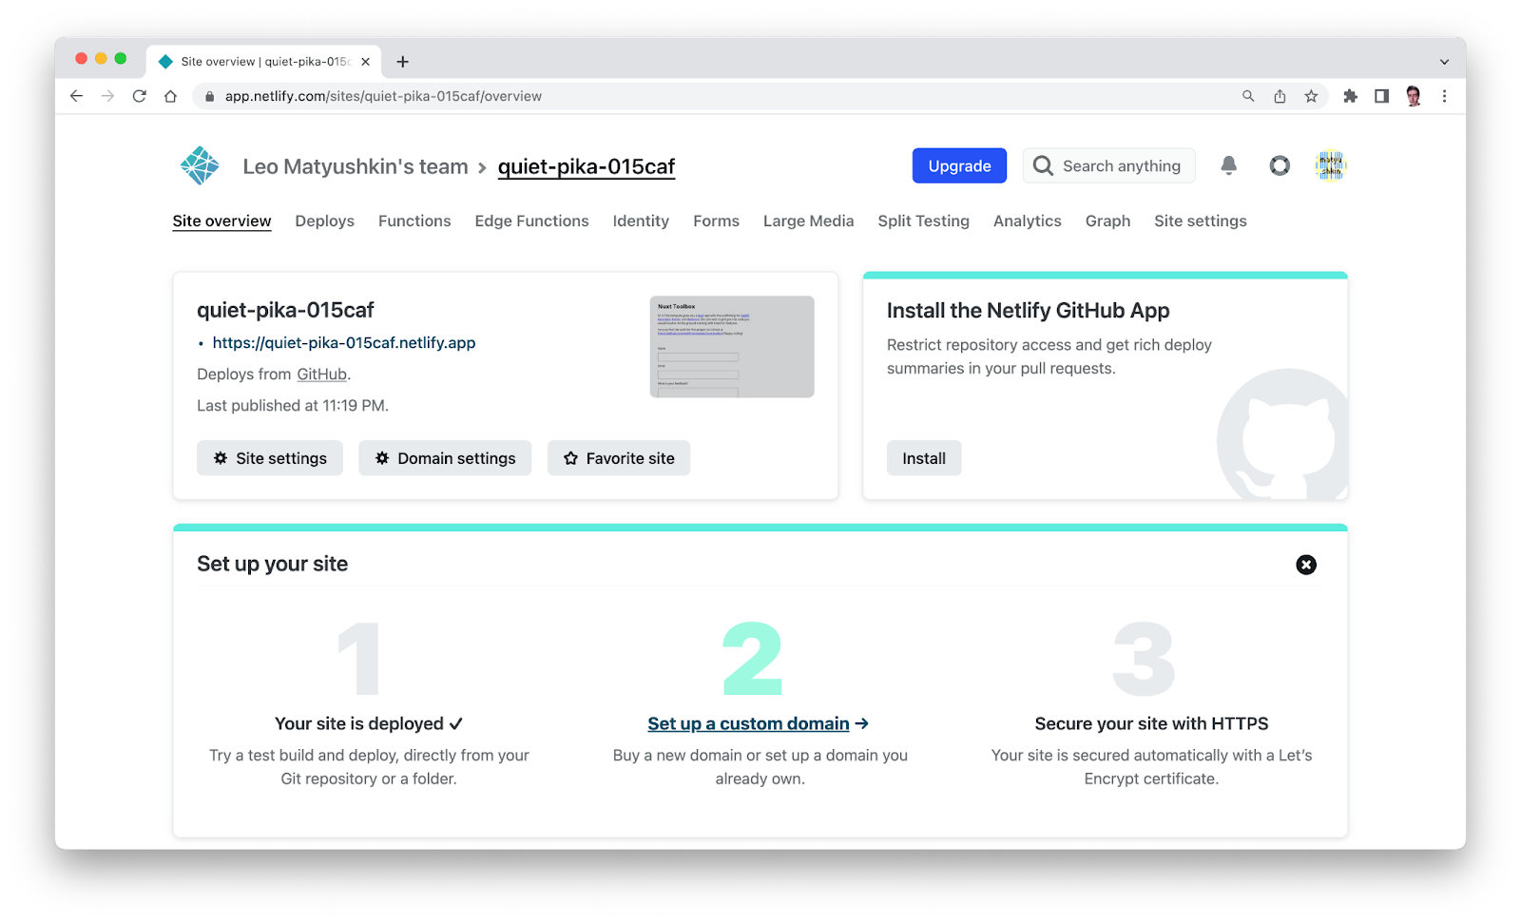Screen dimensions: 1521x922
Task: Open the Split Testing tab
Action: click(x=923, y=221)
